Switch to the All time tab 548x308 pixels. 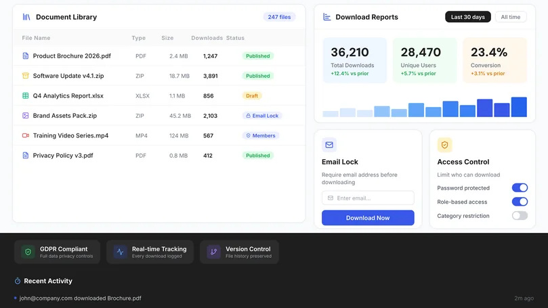[510, 17]
